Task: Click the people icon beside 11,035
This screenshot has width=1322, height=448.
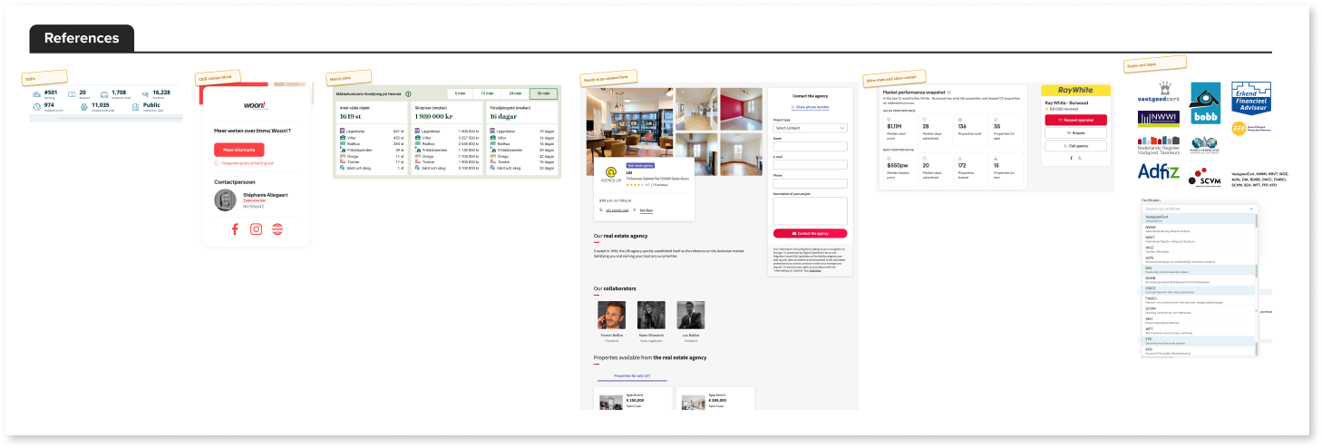Action: 84,107
